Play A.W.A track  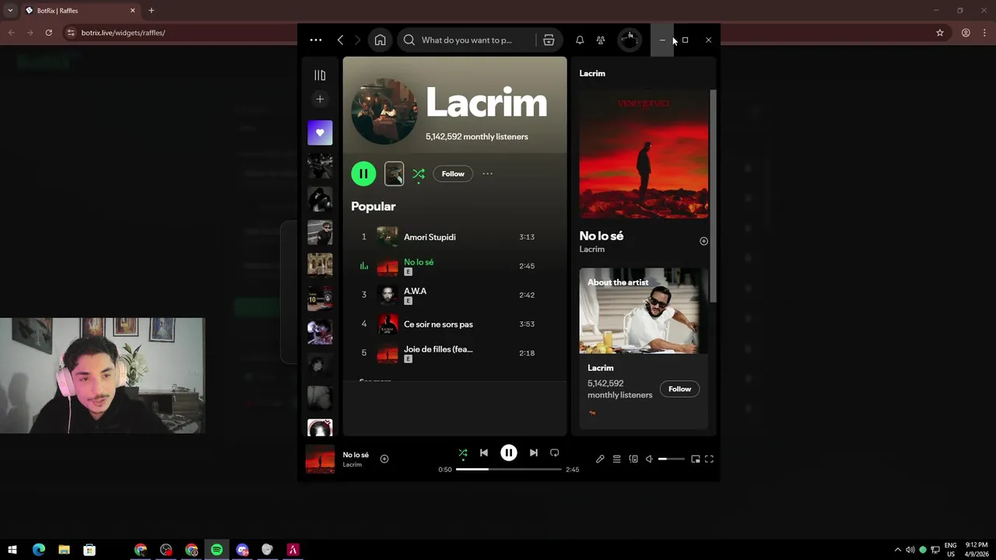pos(454,295)
